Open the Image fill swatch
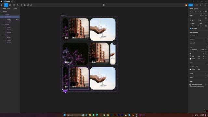Viewport: 208px width, 117px height. pos(190,56)
